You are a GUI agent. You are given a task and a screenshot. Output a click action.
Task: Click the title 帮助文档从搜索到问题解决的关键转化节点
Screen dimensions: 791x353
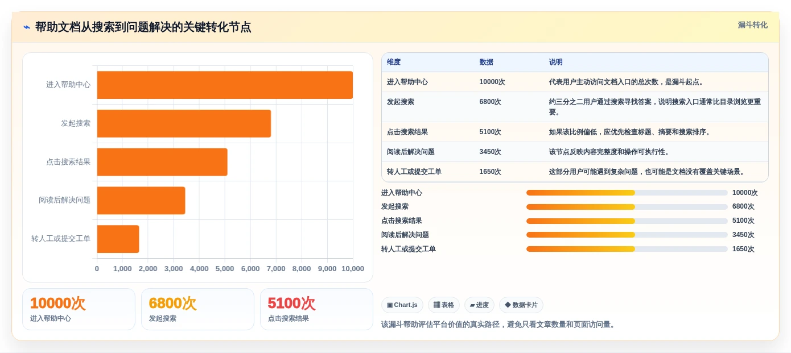click(x=143, y=27)
